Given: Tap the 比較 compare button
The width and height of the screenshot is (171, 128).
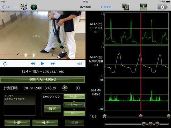Looking at the screenshot, I should coord(17,123).
